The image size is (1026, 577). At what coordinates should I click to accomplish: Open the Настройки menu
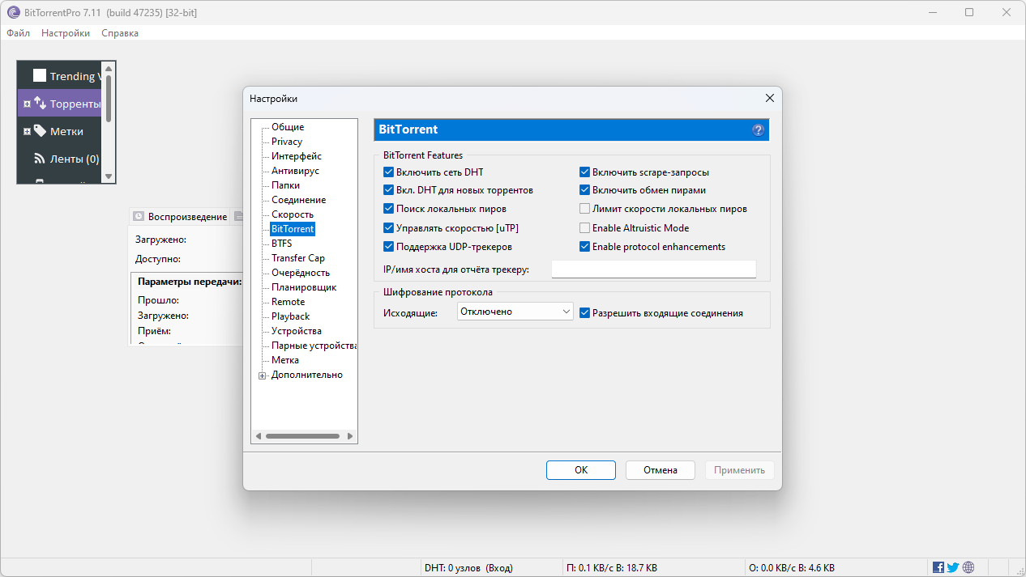click(66, 33)
